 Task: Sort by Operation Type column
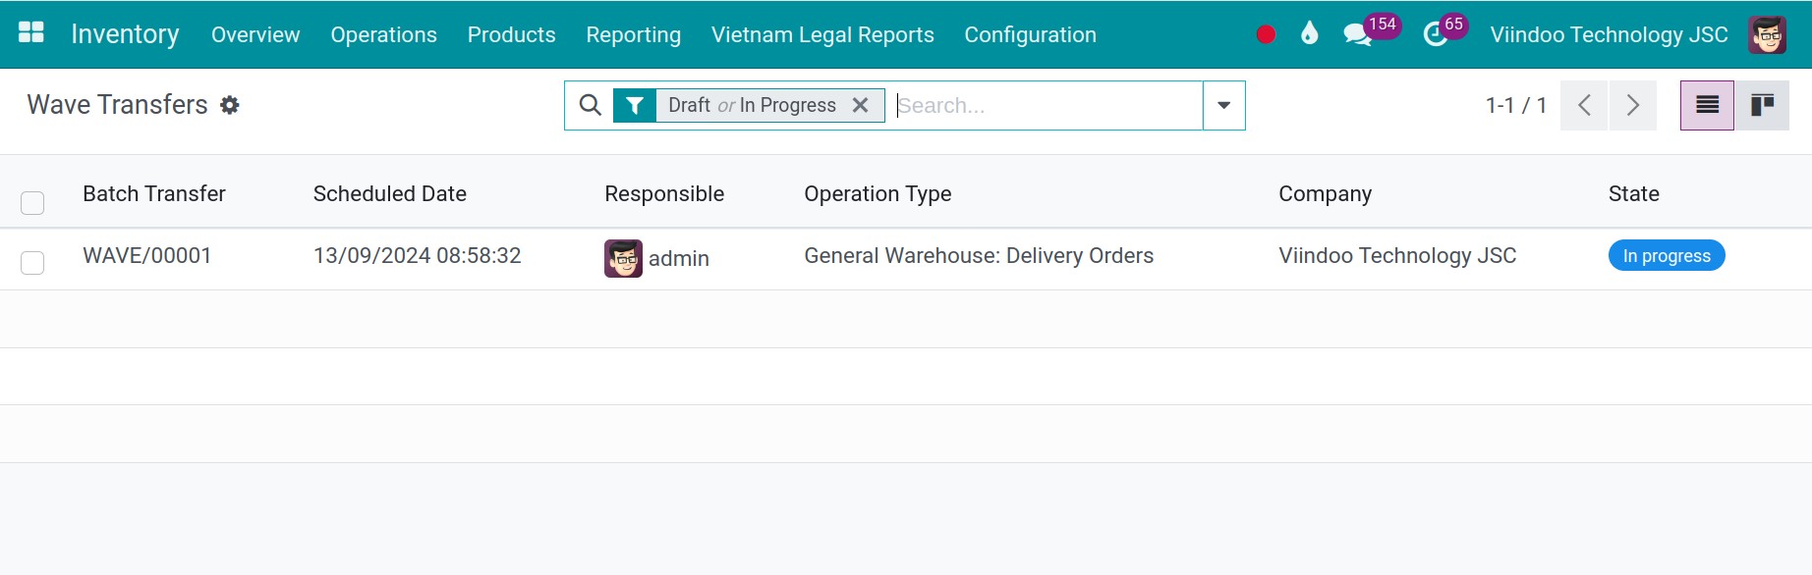coord(878,194)
